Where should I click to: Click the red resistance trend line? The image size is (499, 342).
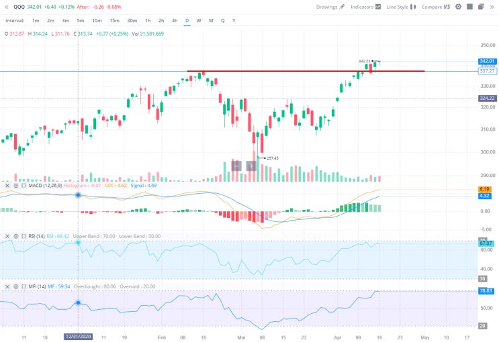point(306,71)
